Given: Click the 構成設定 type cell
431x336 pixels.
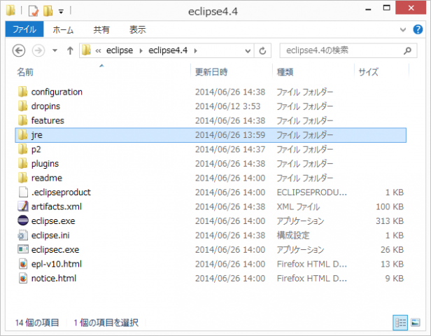Looking at the screenshot, I should coord(293,235).
